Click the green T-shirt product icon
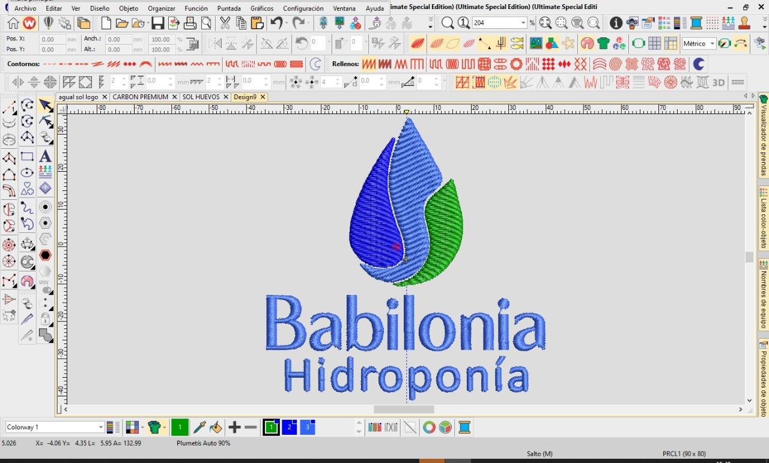The width and height of the screenshot is (769, 463). (603, 43)
